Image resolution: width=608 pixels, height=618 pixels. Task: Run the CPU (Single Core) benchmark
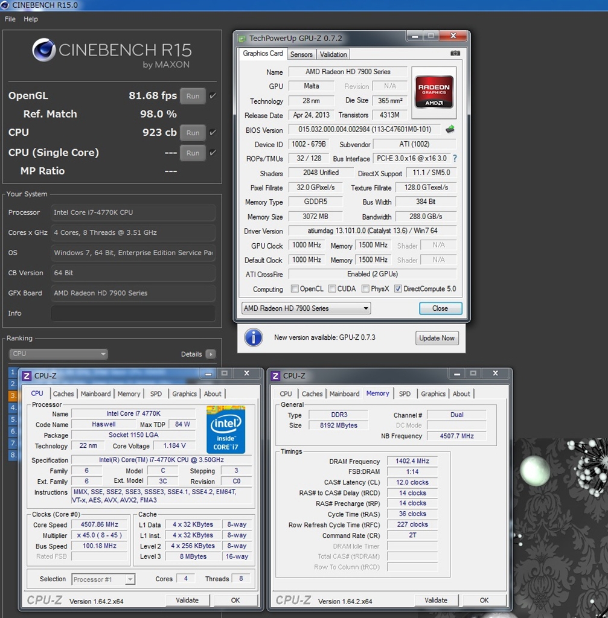pos(193,153)
